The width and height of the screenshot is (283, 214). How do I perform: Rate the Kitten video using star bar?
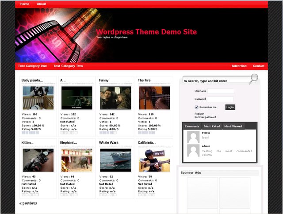pos(31,195)
